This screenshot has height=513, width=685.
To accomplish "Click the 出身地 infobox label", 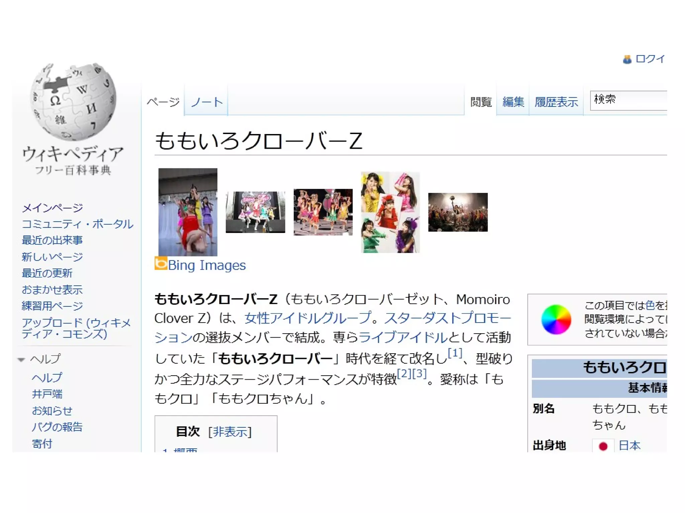I will coord(549,445).
